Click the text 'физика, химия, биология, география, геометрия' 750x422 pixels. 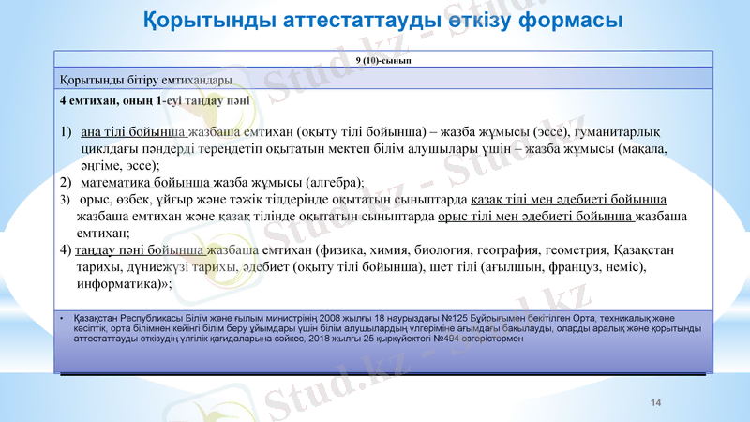coord(464,249)
